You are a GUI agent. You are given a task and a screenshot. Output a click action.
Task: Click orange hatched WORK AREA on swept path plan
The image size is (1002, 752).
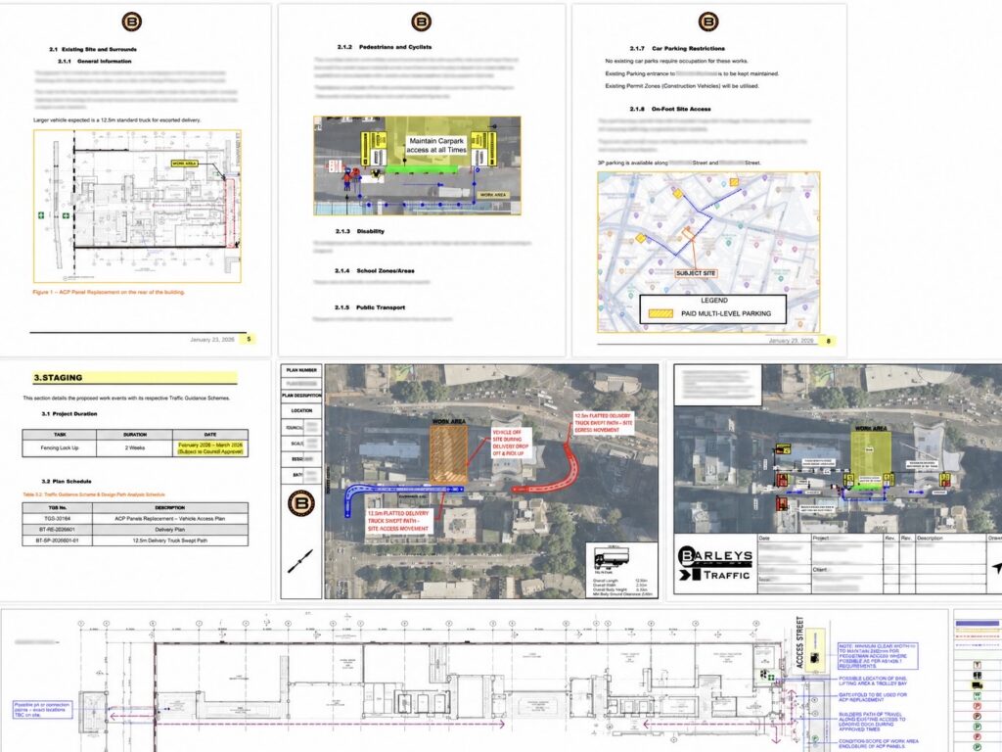tap(448, 454)
